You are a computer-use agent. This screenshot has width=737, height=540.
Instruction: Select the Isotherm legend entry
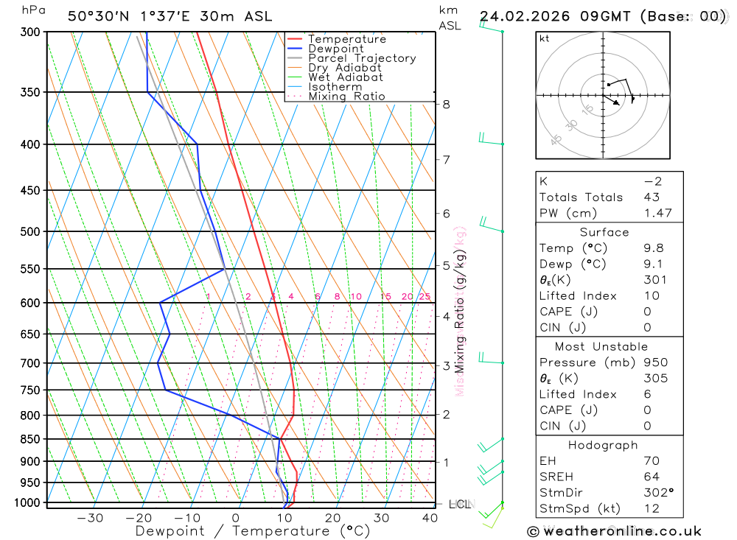coord(324,87)
